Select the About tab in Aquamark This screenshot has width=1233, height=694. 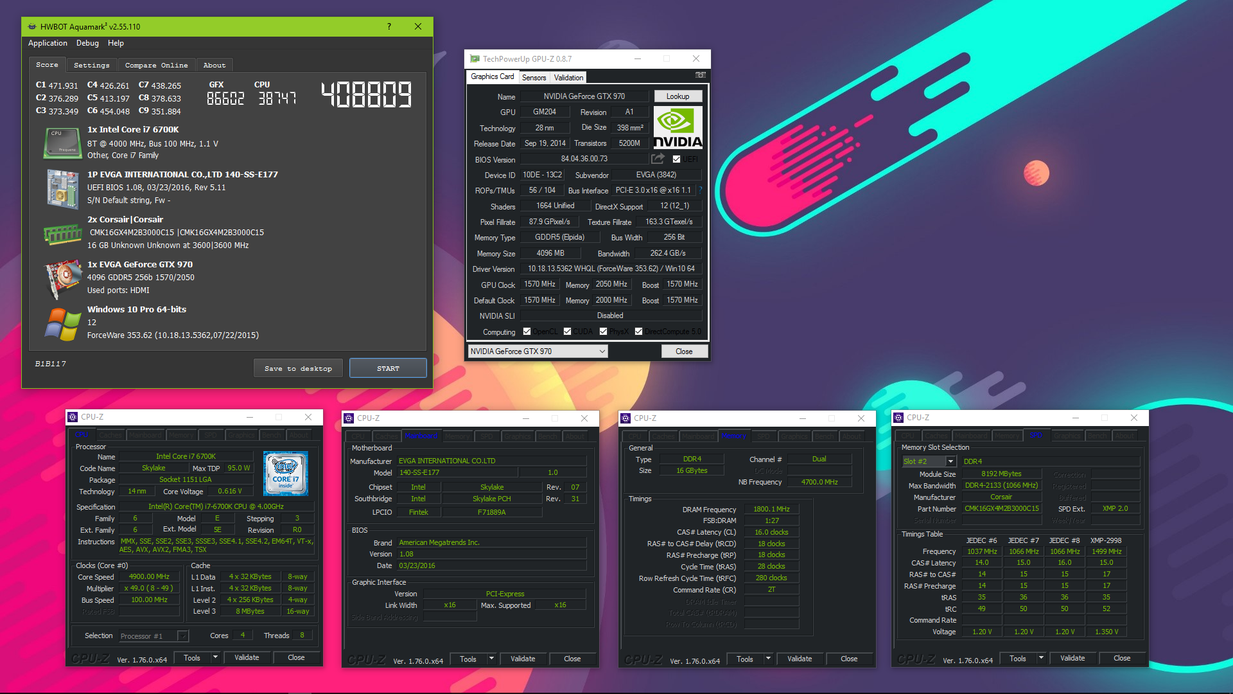pos(214,66)
